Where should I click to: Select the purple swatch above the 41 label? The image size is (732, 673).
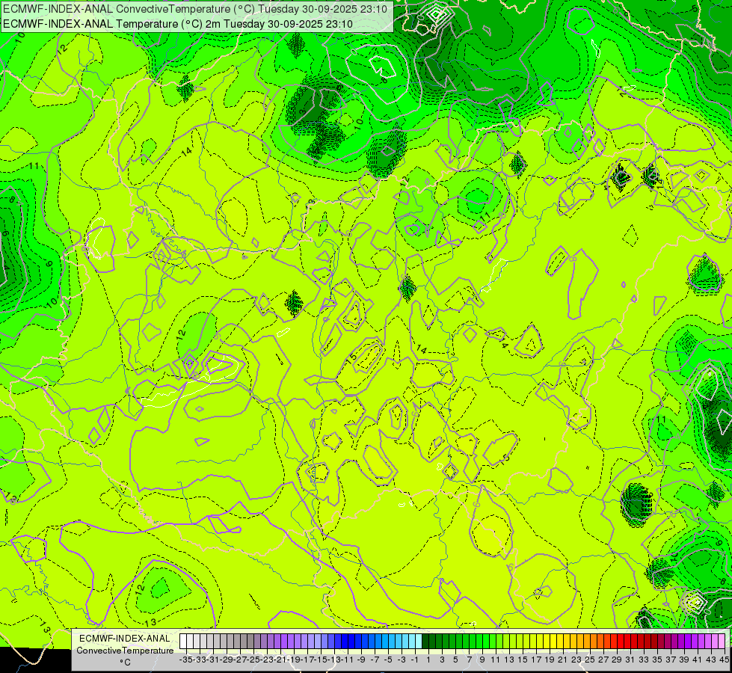point(695,642)
